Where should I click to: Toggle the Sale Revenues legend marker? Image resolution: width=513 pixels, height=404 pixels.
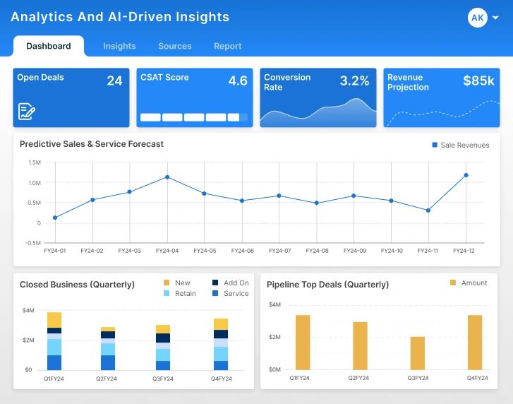[435, 145]
